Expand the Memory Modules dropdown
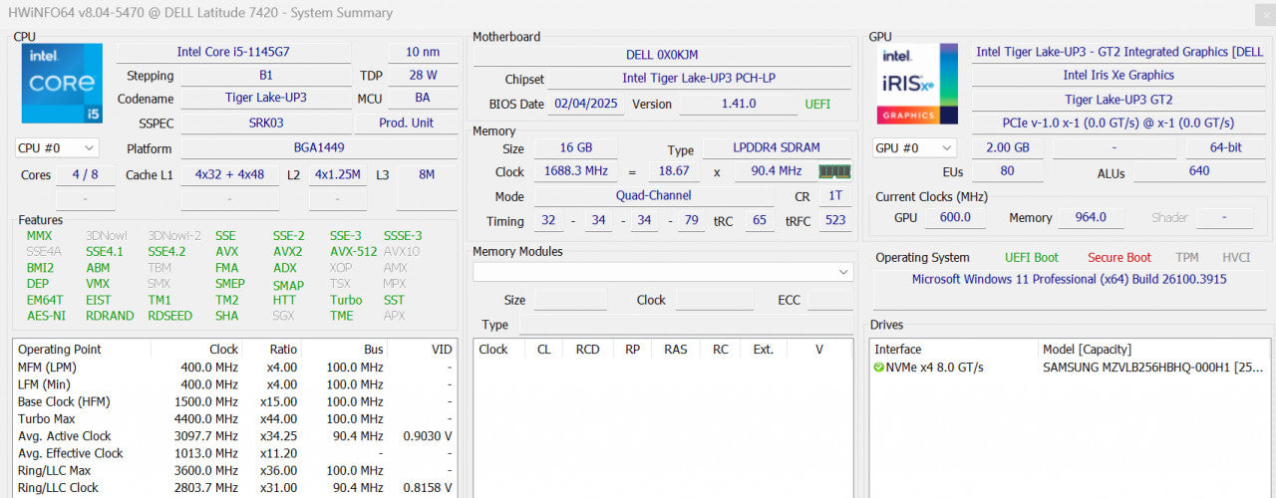The image size is (1276, 498). [663, 272]
